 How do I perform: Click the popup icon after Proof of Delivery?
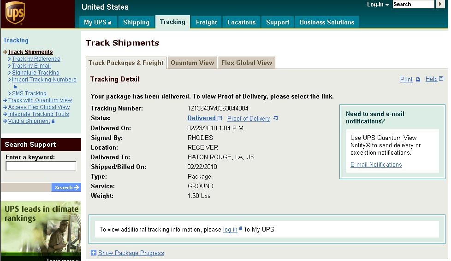tap(275, 118)
